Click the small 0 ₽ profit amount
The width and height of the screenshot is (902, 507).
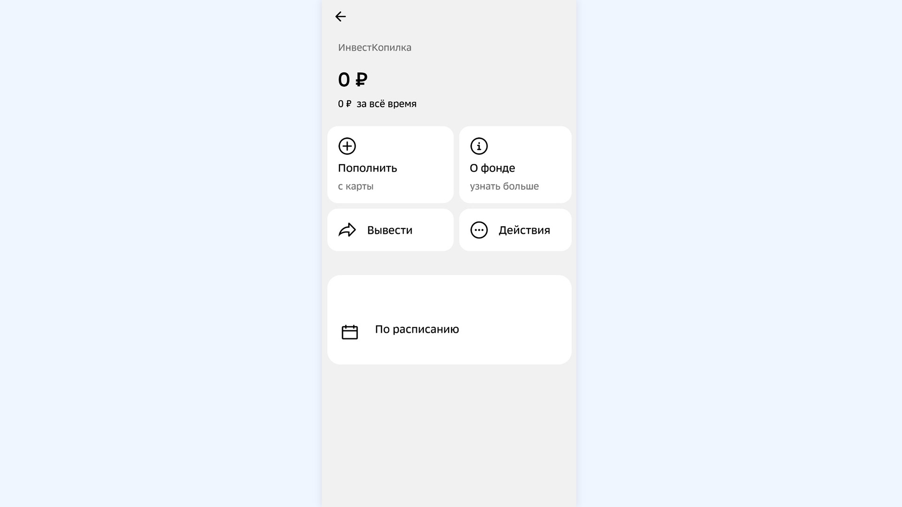(344, 104)
